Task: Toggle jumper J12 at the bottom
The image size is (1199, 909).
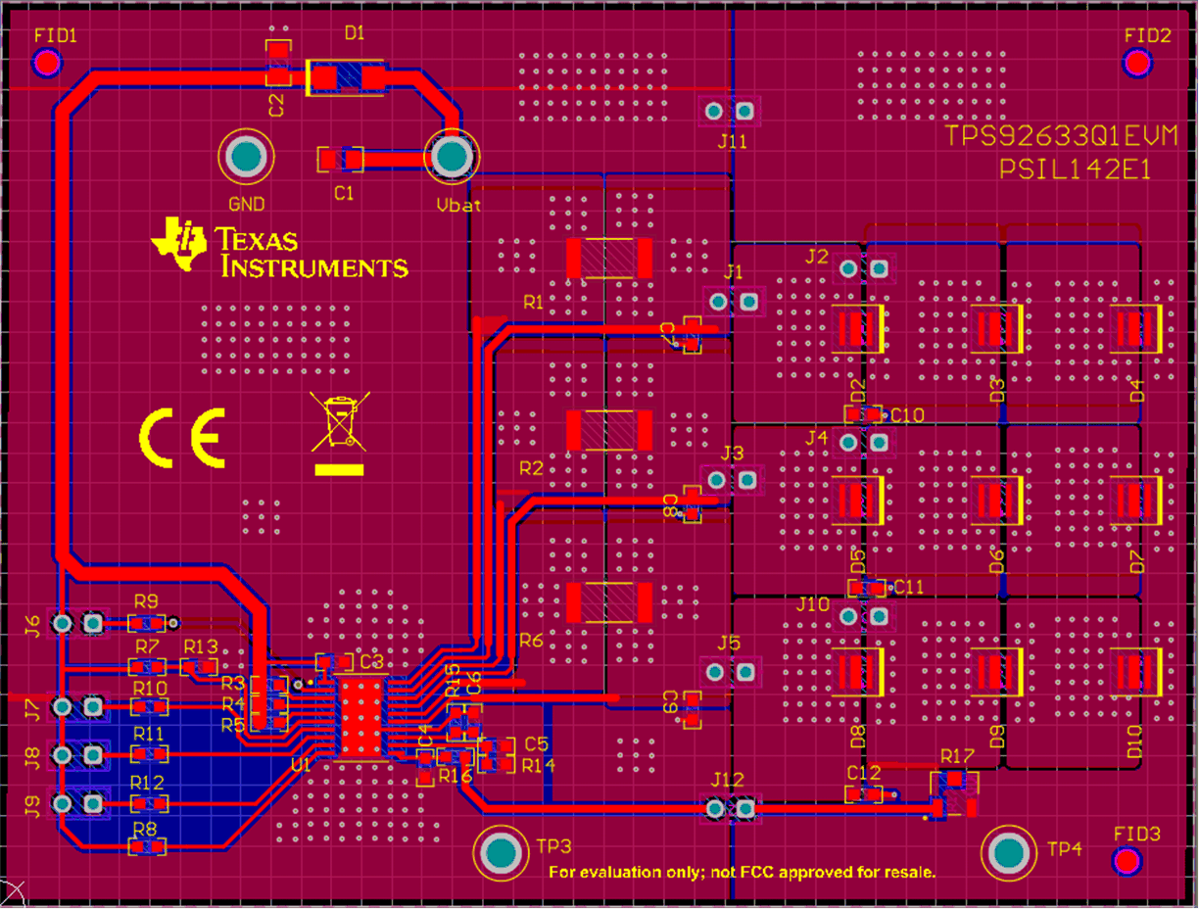Action: pos(729,809)
